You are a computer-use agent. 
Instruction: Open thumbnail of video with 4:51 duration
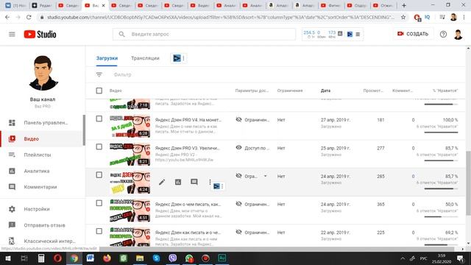click(130, 211)
